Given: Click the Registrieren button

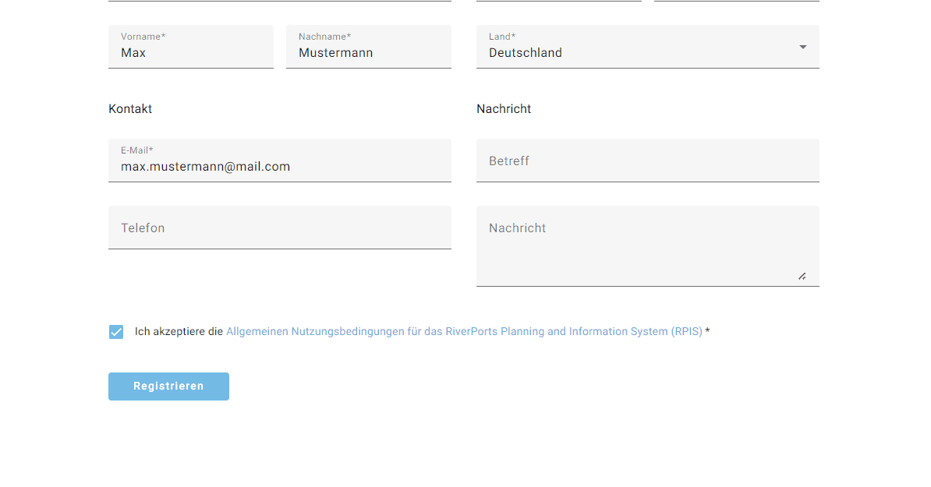Looking at the screenshot, I should click(168, 386).
